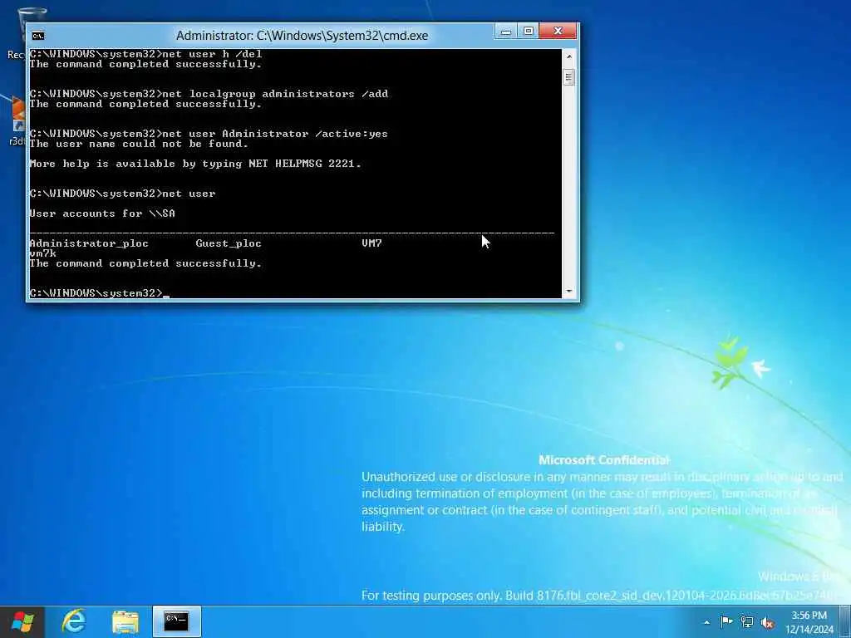The height and width of the screenshot is (638, 851).
Task: Click the VM7 account name
Action: click(371, 243)
